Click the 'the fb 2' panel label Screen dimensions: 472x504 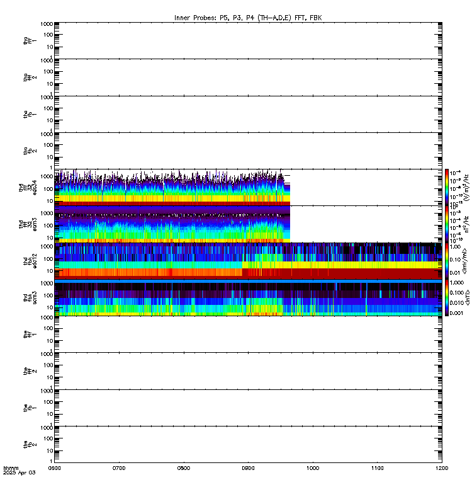[x=30, y=445]
